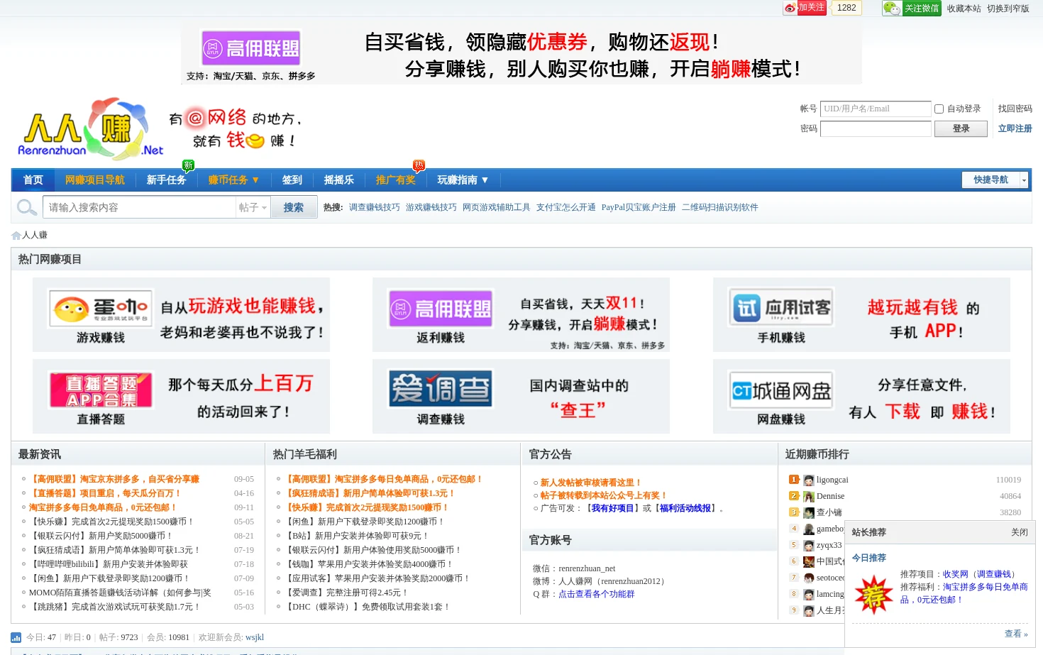The height and width of the screenshot is (655, 1043).
Task: Expand the 赚币任务 menu
Action: 233,180
